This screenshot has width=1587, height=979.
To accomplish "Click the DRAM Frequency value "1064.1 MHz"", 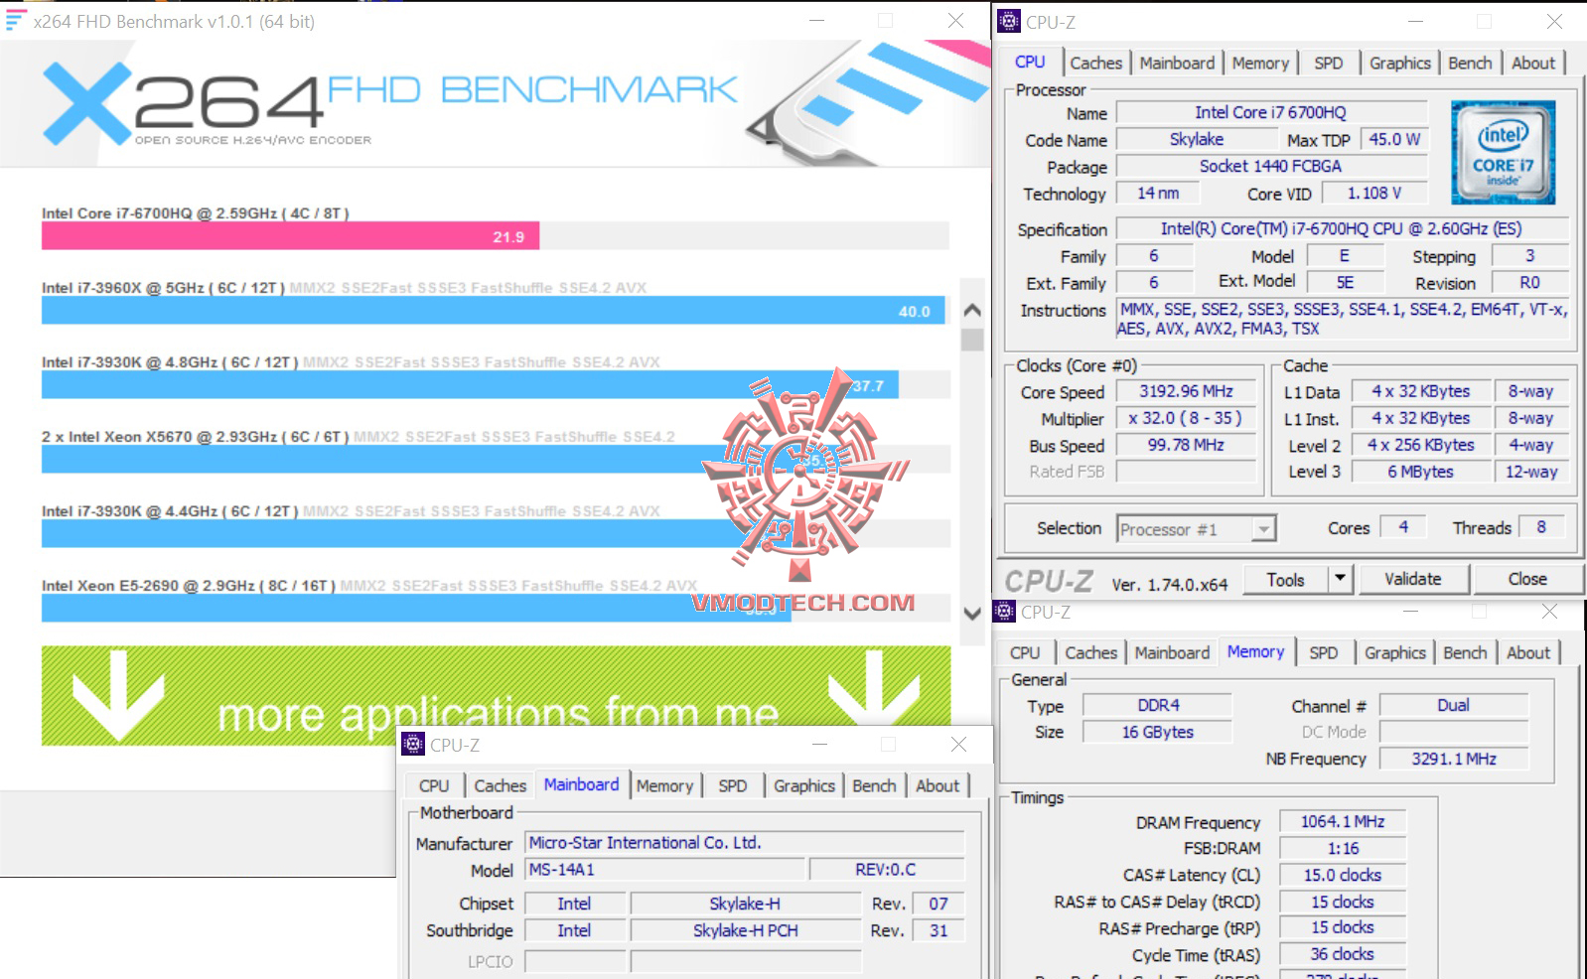I will click(1343, 822).
